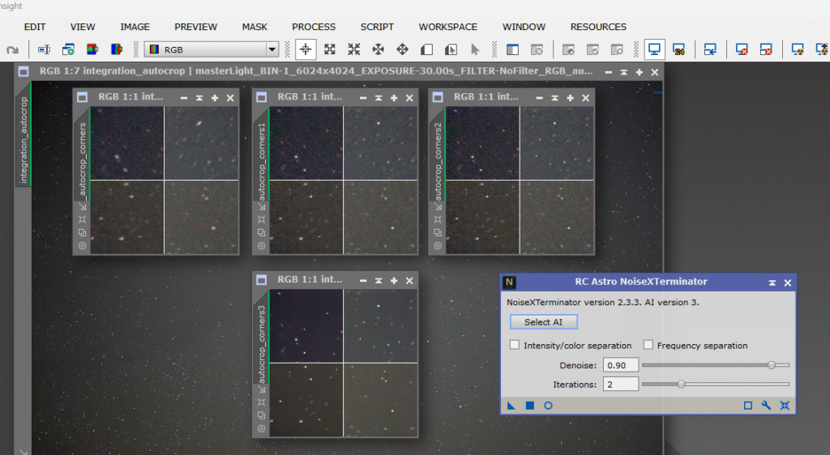Select the crosshair readout mode tool
The width and height of the screenshot is (830, 455).
coord(306,49)
